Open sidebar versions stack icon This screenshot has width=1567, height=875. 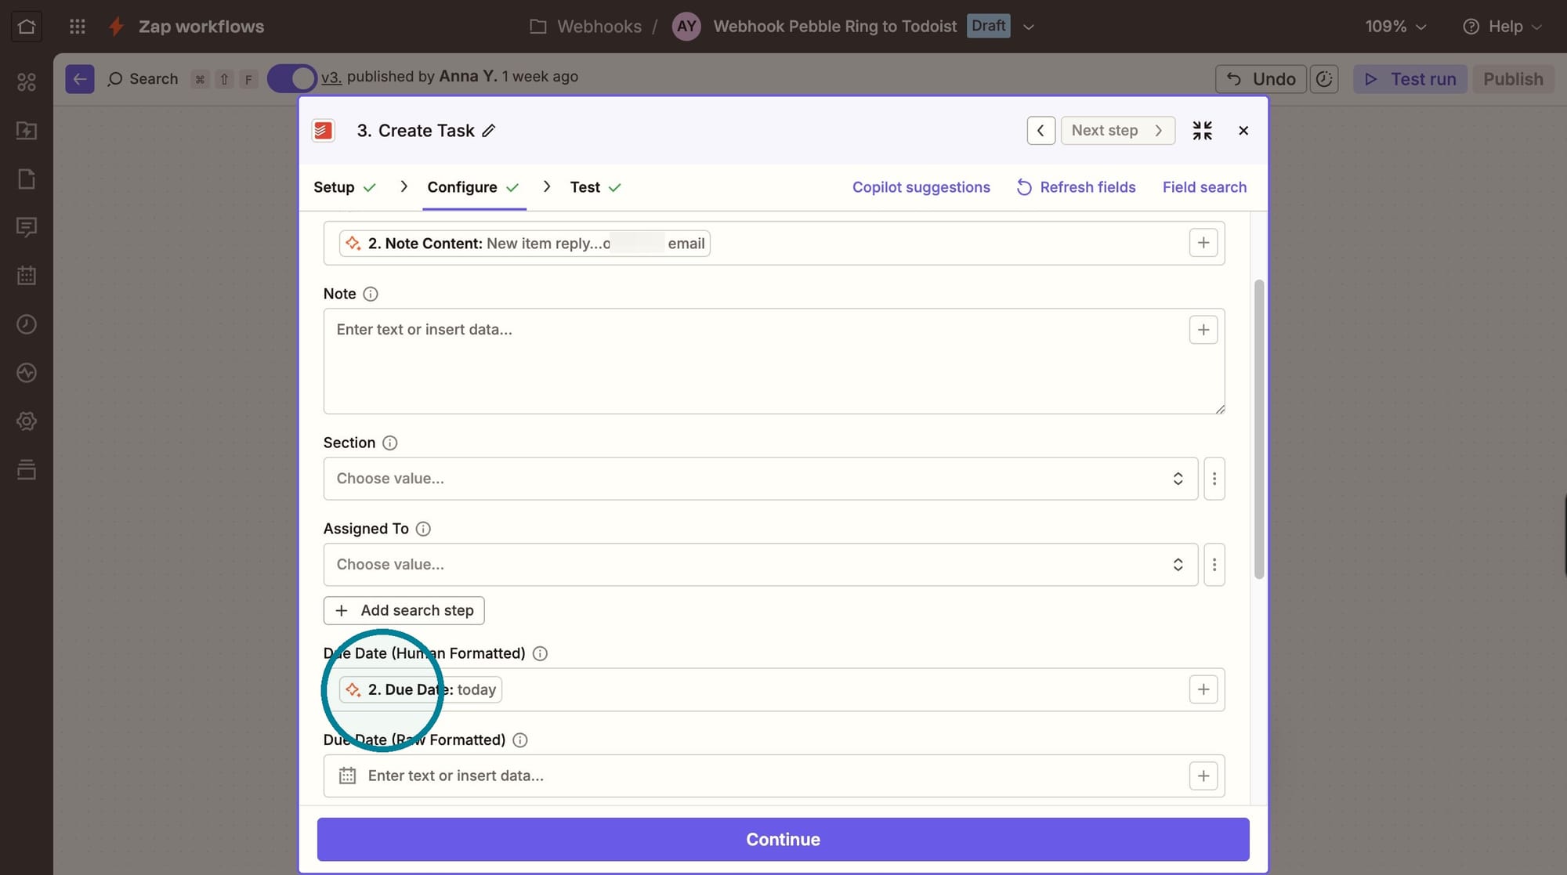[x=27, y=470]
